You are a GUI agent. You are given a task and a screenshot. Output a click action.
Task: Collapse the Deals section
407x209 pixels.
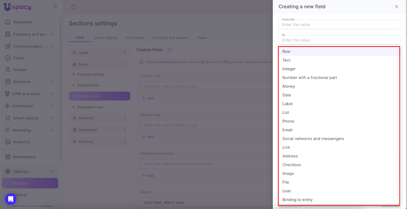click(x=125, y=65)
